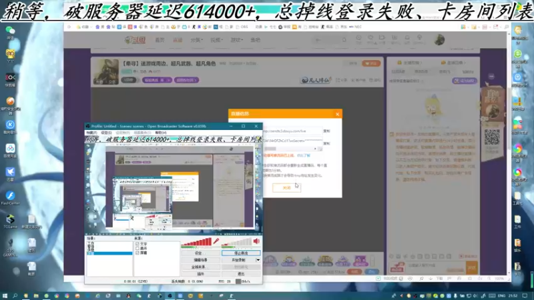534x300 pixels.
Task: Adjust the OBS microphone volume bar
Action: click(x=196, y=242)
